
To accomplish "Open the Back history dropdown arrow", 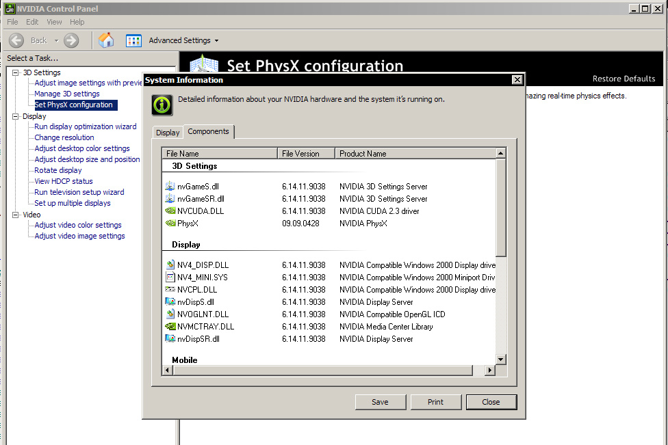I will (x=56, y=41).
